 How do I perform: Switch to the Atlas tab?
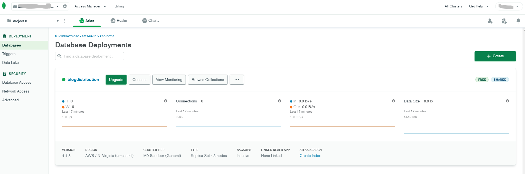[x=87, y=21]
